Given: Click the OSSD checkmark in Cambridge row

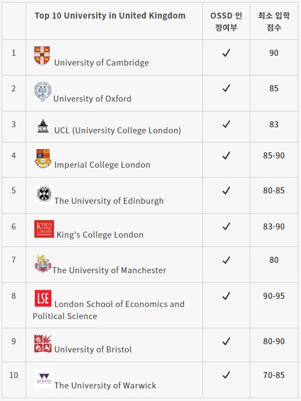Looking at the screenshot, I should 226,53.
